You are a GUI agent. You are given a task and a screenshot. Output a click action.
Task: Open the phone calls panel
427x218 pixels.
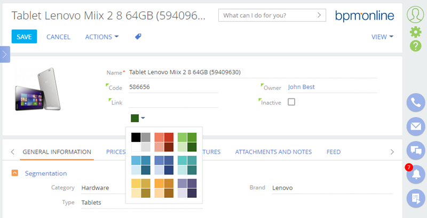click(x=415, y=103)
